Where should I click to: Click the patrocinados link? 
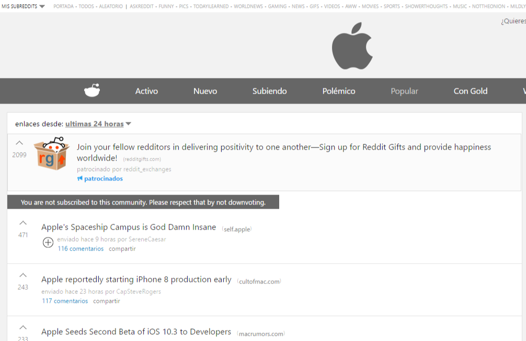pos(104,178)
